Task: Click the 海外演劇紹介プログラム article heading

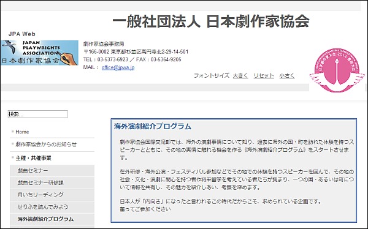Action: tap(153, 126)
